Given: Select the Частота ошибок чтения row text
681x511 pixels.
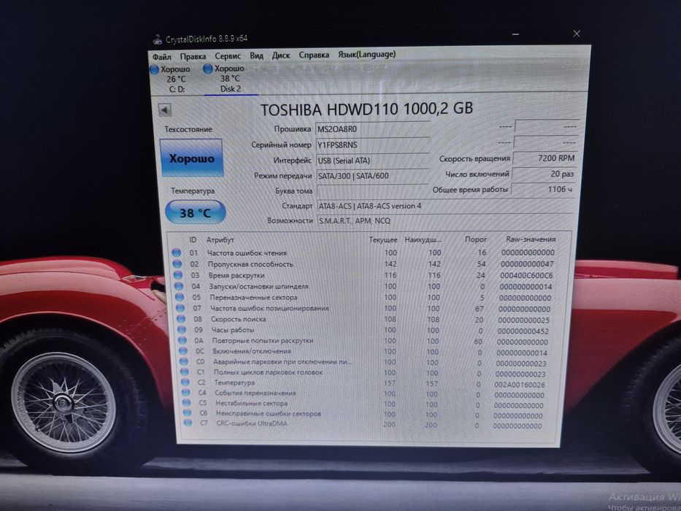Looking at the screenshot, I should (247, 253).
